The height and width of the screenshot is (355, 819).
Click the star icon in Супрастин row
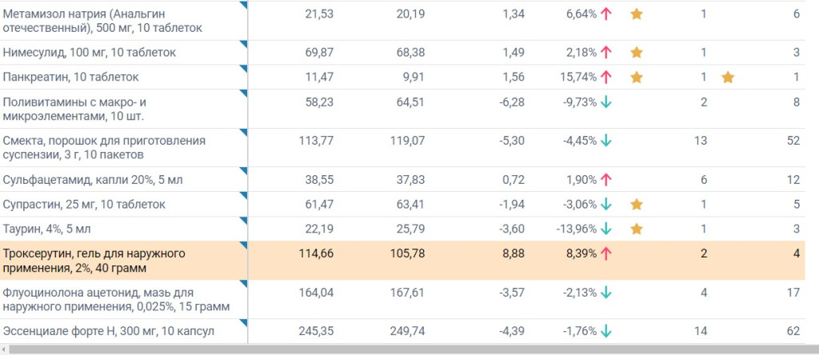point(637,205)
